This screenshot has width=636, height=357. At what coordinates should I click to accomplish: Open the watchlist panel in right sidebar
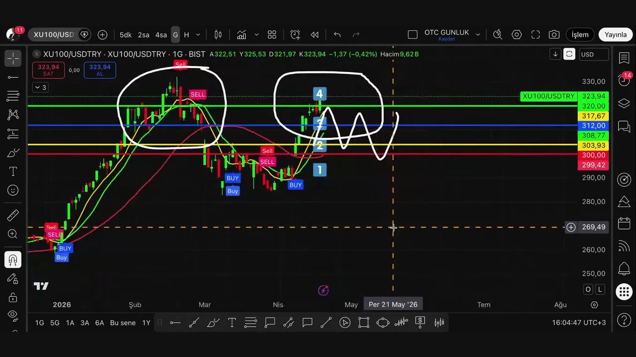tap(624, 58)
